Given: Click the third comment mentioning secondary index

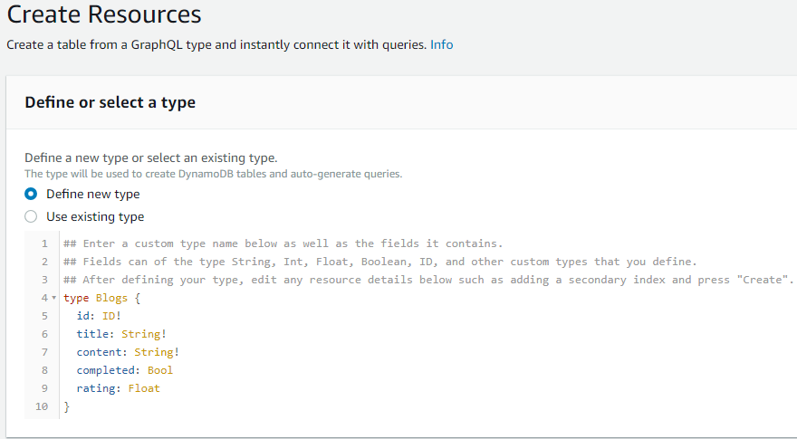Looking at the screenshot, I should click(427, 280).
